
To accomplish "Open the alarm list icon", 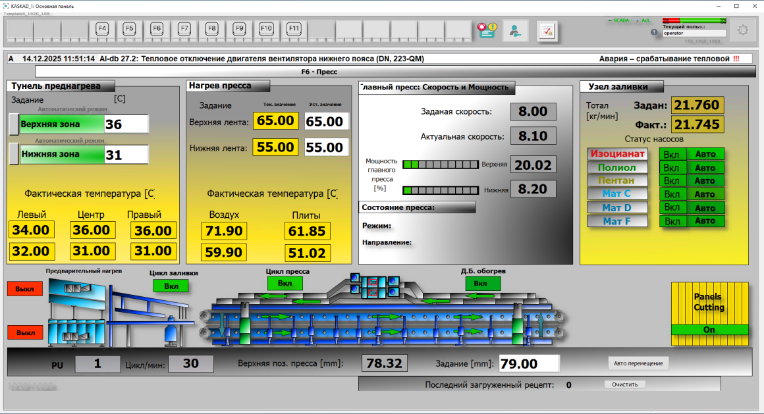I will [487, 30].
